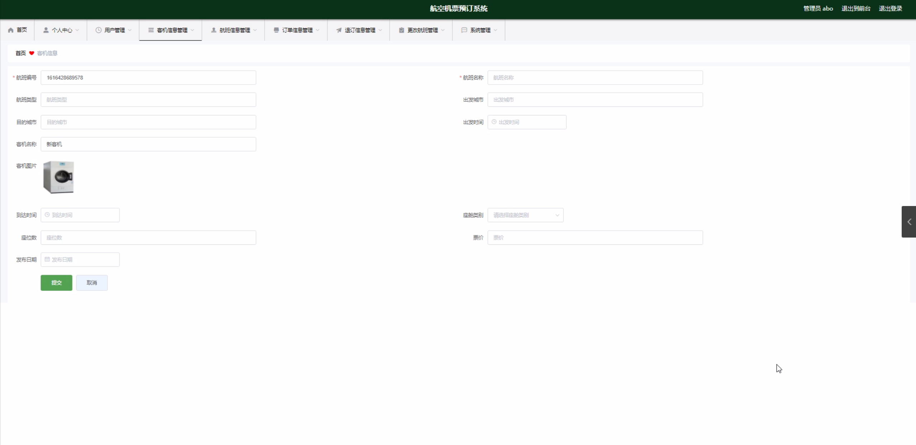916x445 pixels.
Task: Click the chat icon beside 系统管理
Action: (x=464, y=30)
